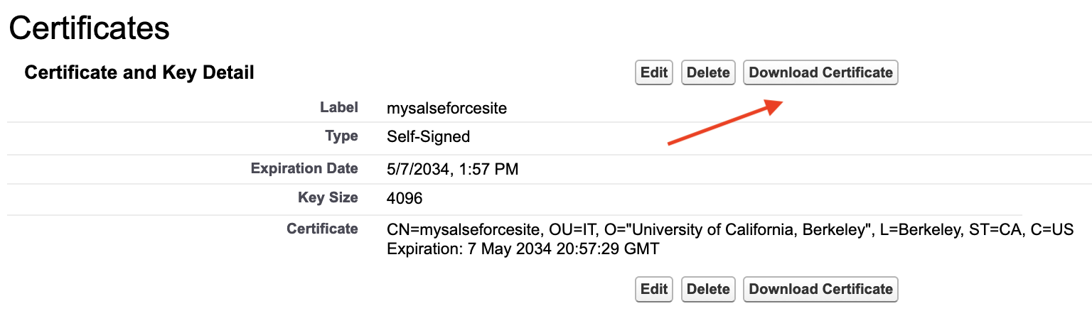Image resolution: width=1092 pixels, height=311 pixels.
Task: Click the Key Size field name
Action: [328, 197]
